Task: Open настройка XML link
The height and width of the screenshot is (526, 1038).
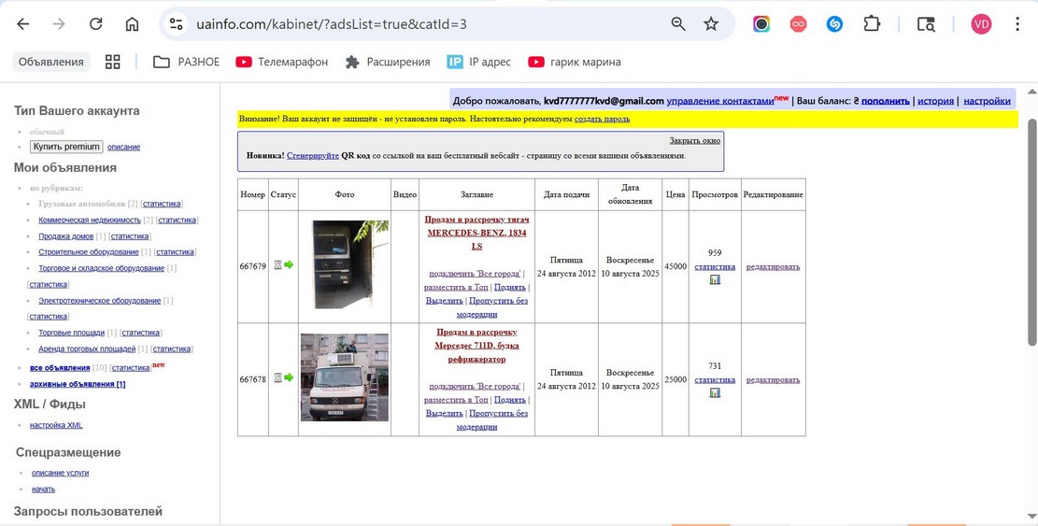Action: click(56, 425)
